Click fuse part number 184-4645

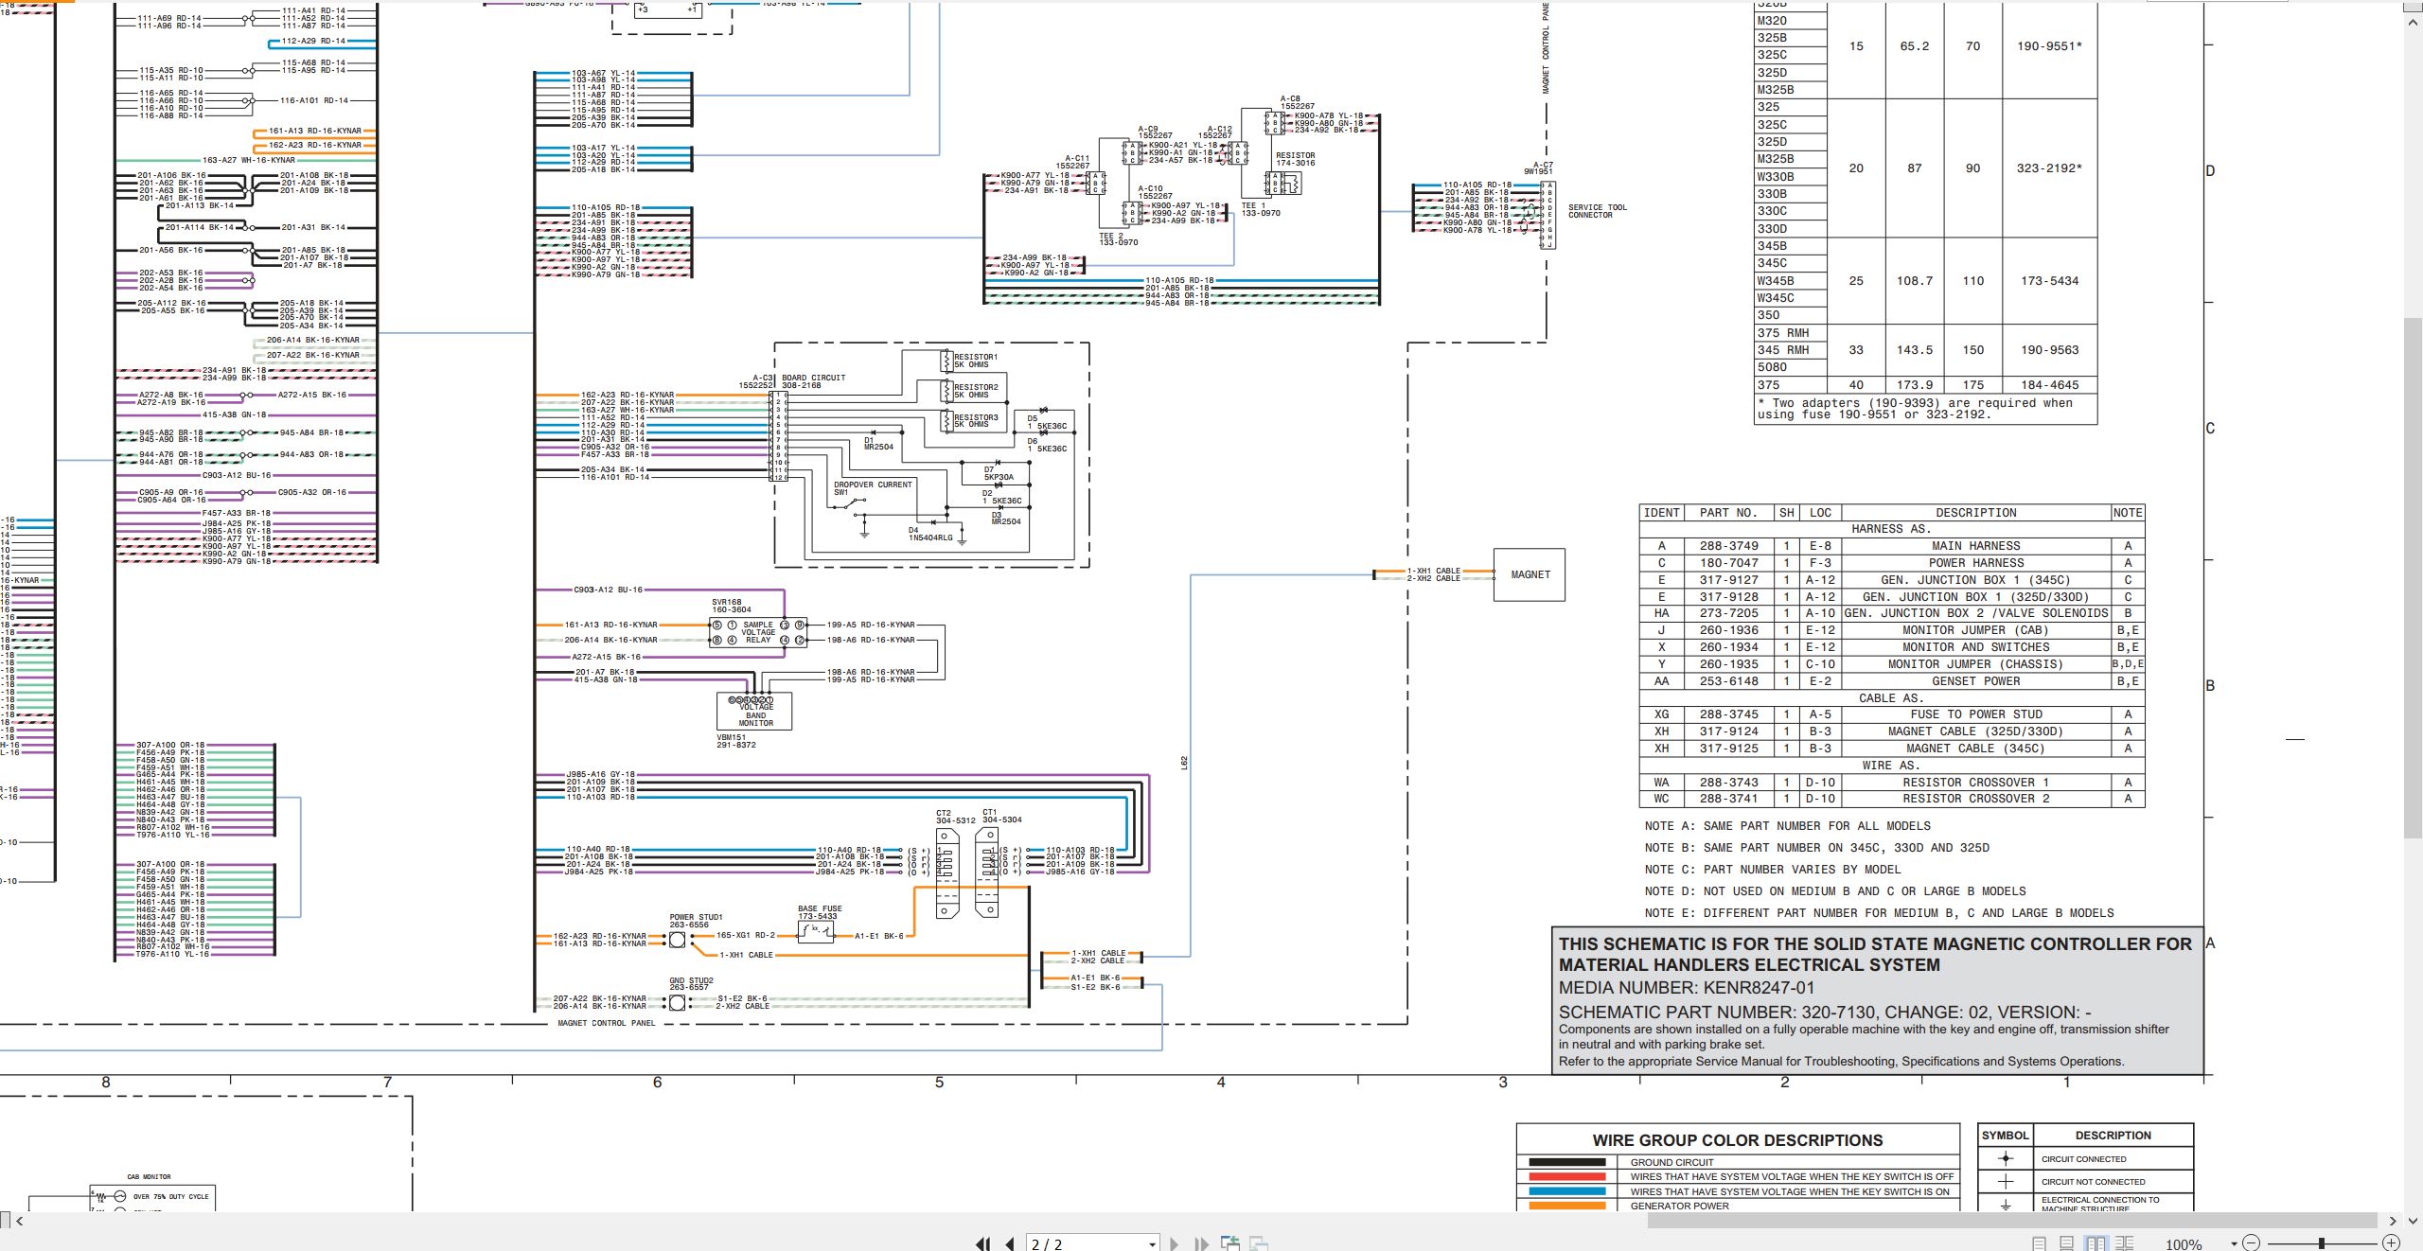click(2049, 385)
